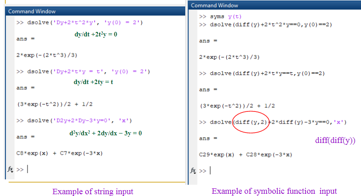The width and height of the screenshot is (361, 196).
Task: Click the equation label dy/dt +2ty = t
Action: pos(93,82)
